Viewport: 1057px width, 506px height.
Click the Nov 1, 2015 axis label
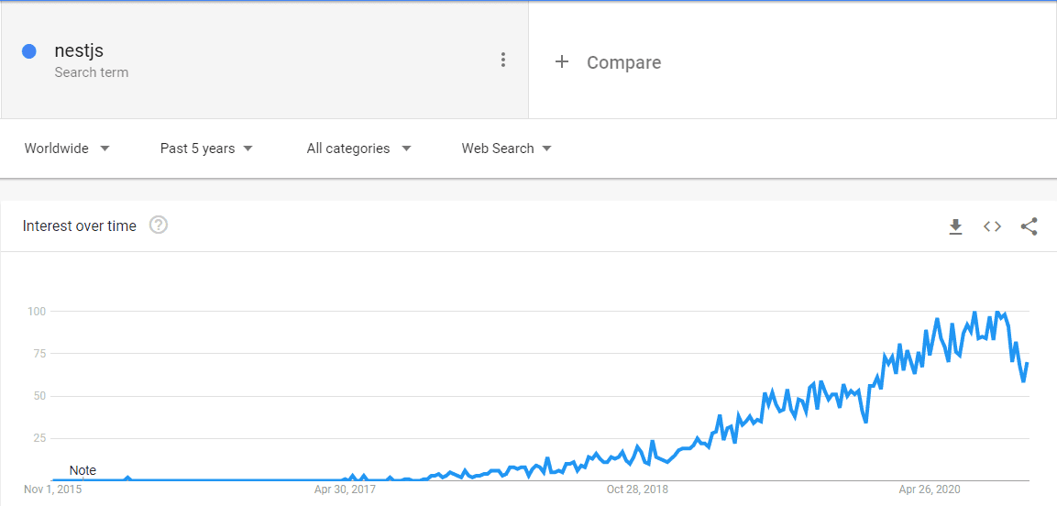pyautogui.click(x=52, y=489)
